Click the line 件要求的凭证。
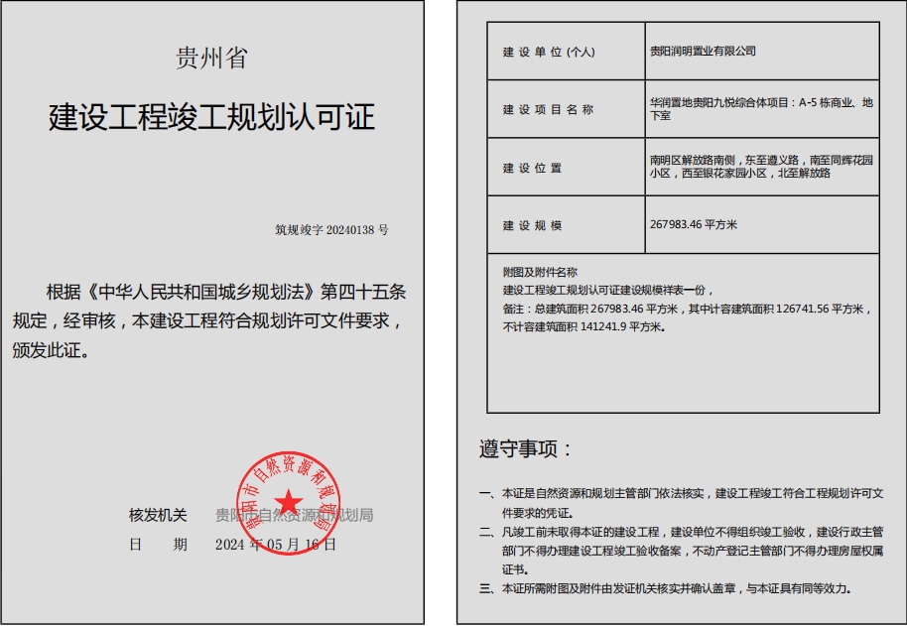This screenshot has width=907, height=626. click(538, 513)
